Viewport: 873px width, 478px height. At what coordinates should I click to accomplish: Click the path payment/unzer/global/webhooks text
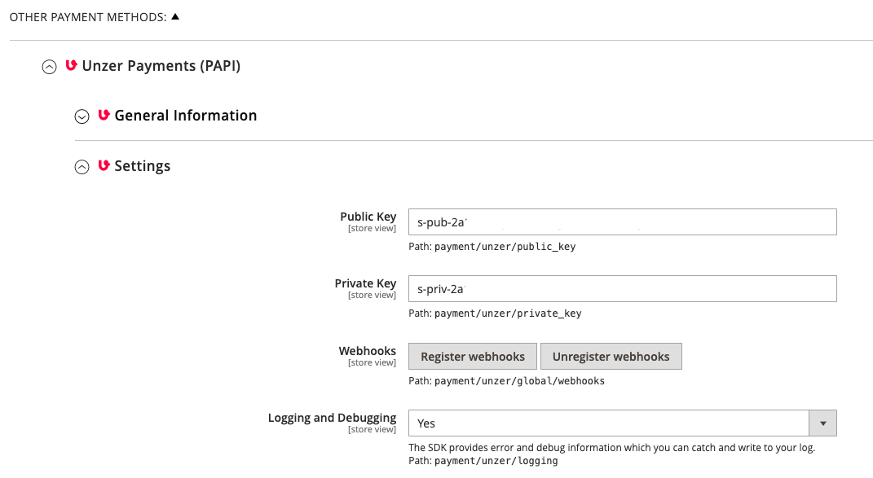coord(519,380)
